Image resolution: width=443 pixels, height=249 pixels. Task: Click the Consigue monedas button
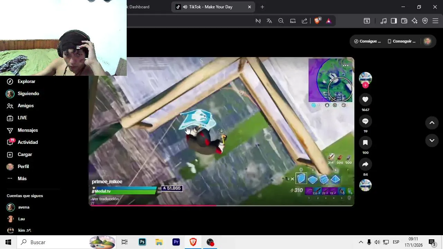[368, 41]
